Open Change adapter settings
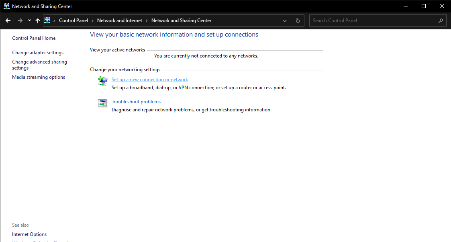Screen dimensions: 451x242 [38, 53]
